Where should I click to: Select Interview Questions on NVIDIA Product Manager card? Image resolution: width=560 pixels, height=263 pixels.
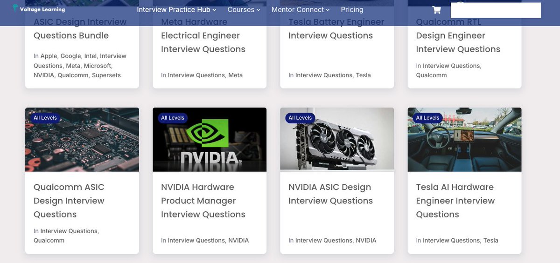[196, 240]
